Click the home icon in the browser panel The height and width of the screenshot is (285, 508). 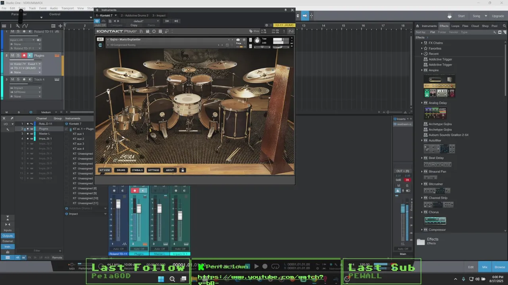[x=418, y=26]
